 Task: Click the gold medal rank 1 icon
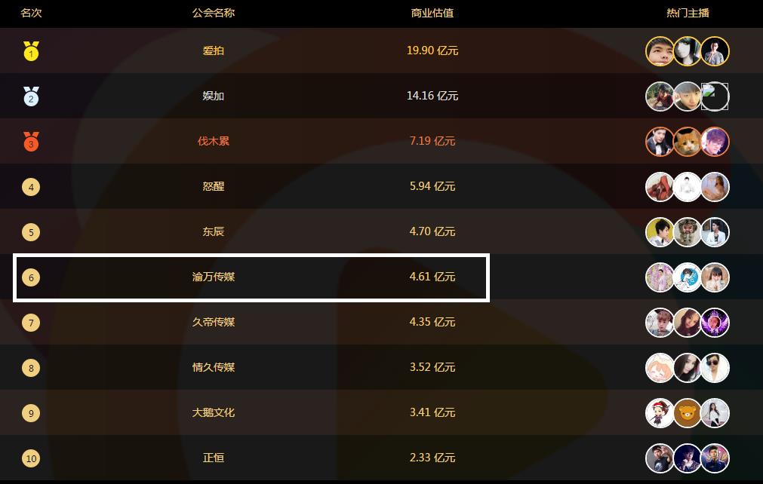click(x=31, y=51)
